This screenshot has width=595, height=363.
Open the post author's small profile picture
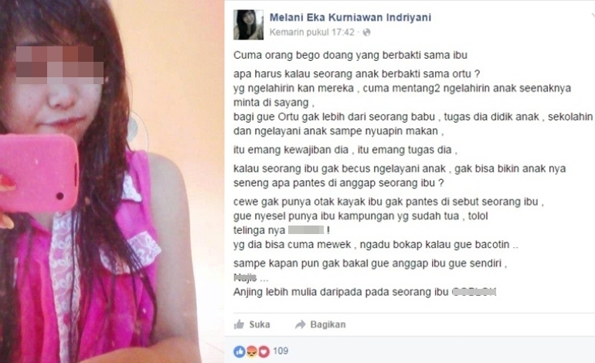click(248, 25)
